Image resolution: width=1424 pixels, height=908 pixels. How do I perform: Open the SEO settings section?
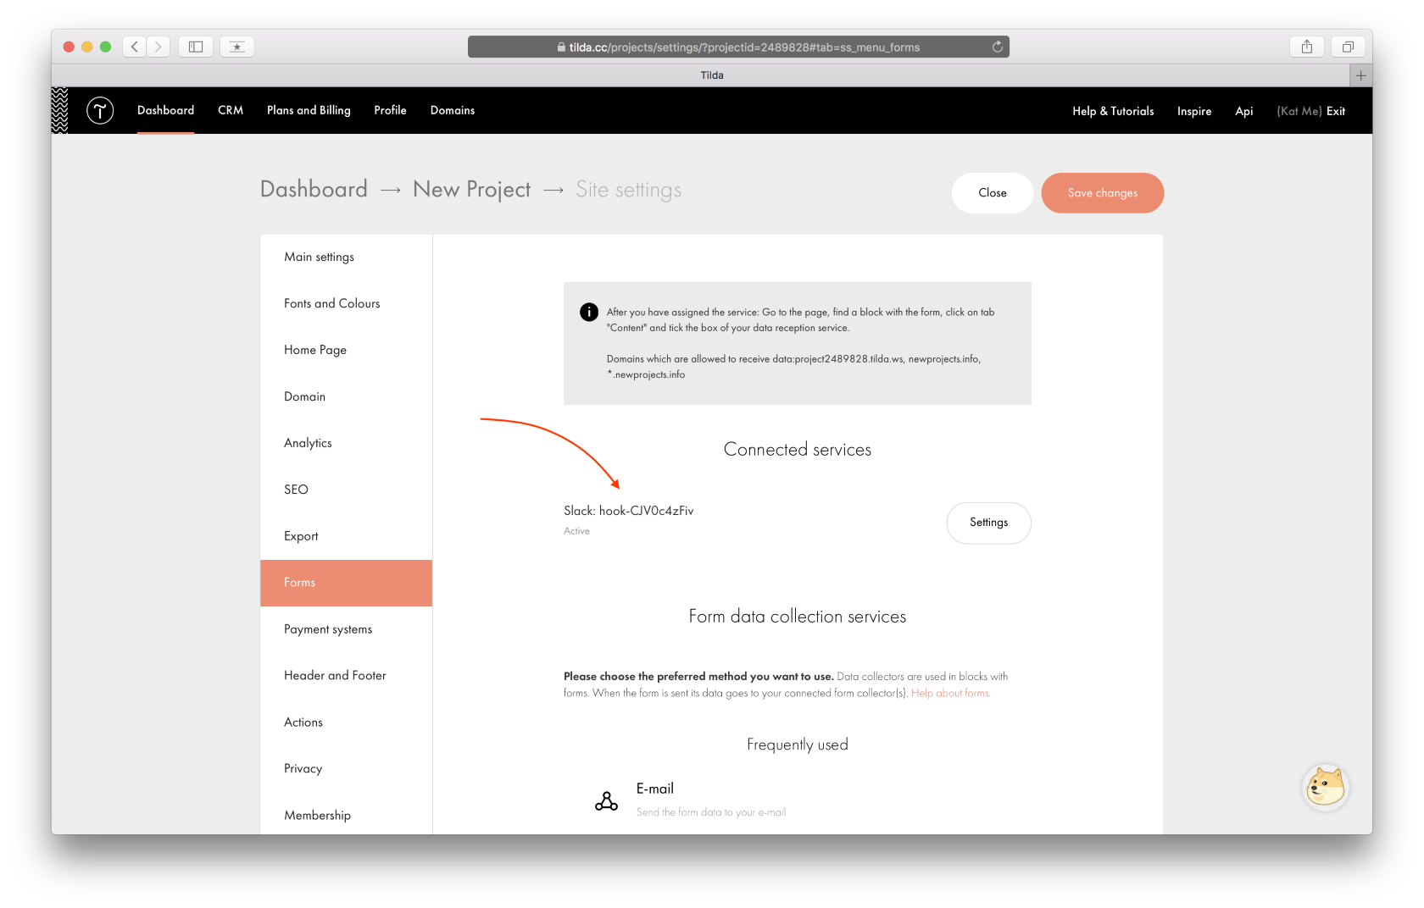point(296,489)
